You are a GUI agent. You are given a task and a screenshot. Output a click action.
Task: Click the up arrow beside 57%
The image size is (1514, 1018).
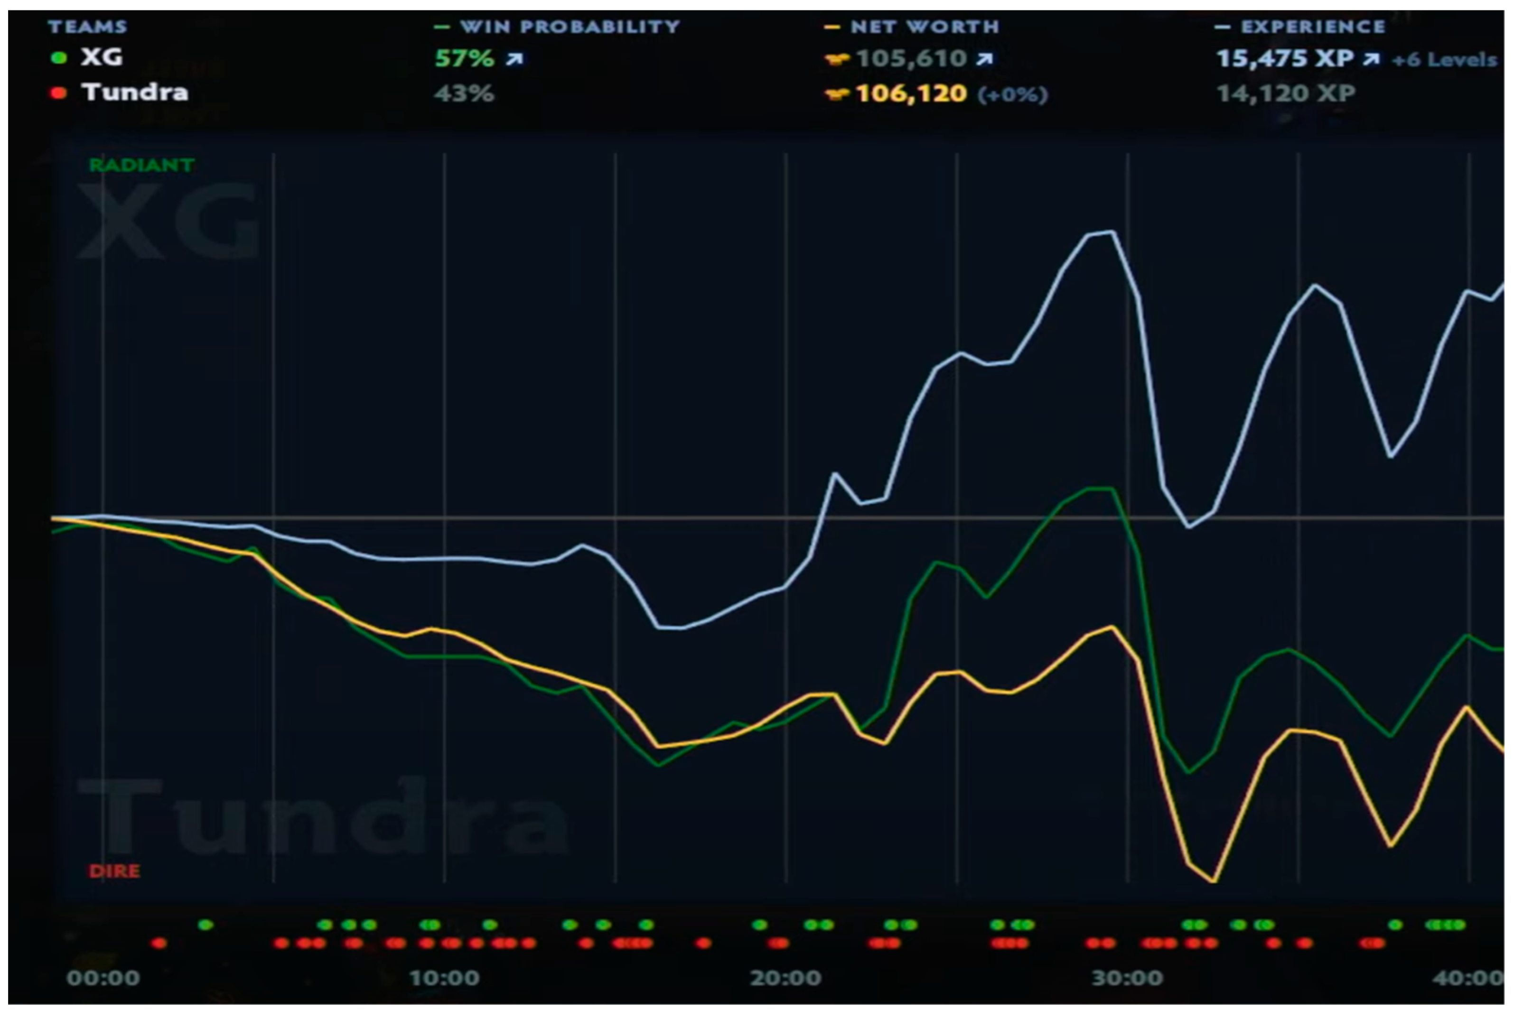click(514, 60)
